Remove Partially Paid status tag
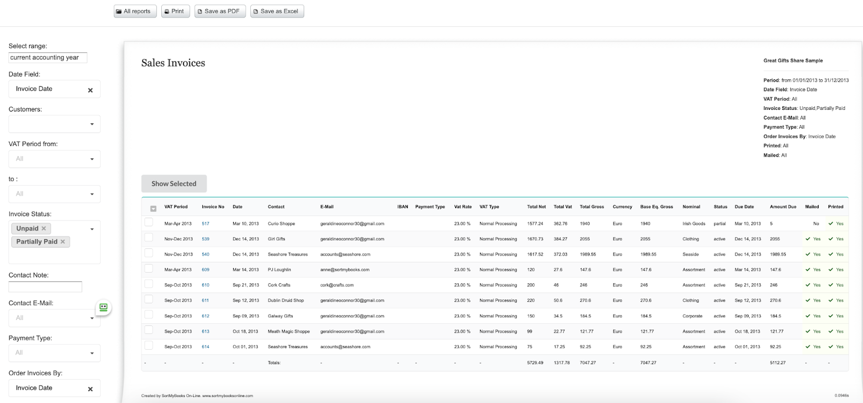The width and height of the screenshot is (863, 403). (x=63, y=242)
